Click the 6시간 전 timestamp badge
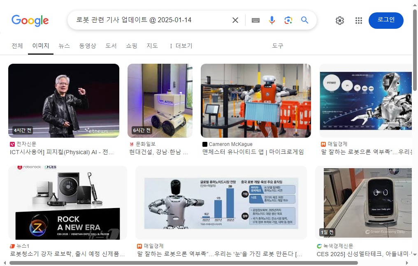The image size is (418, 266). click(142, 130)
